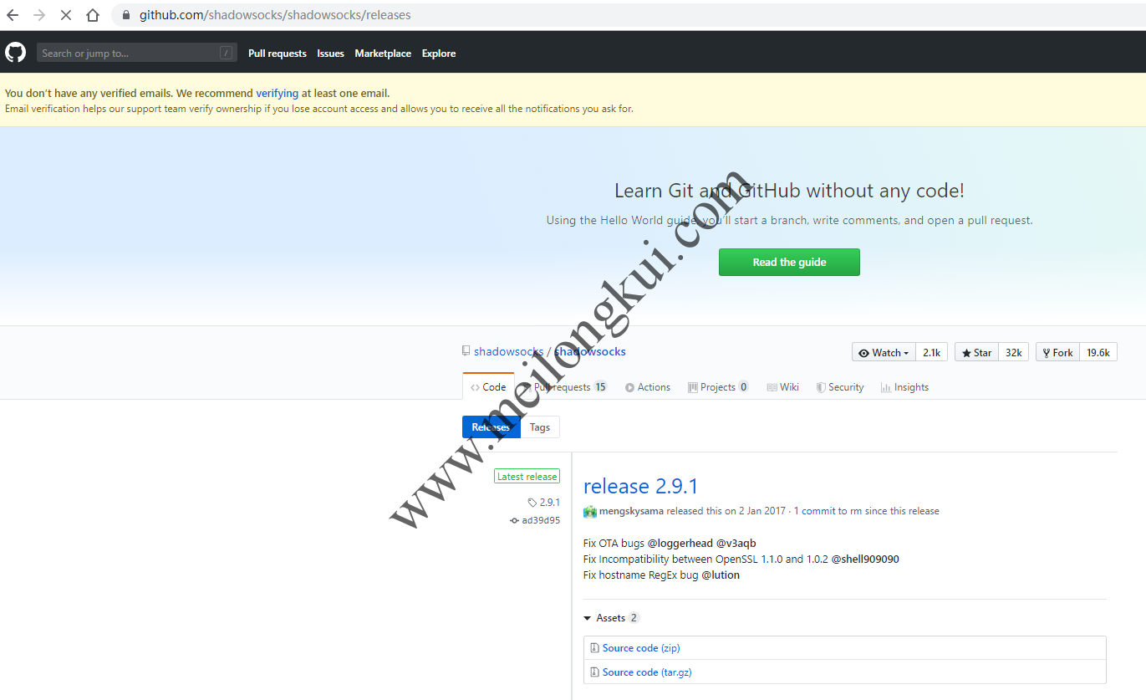The height and width of the screenshot is (700, 1146).
Task: Click the mengskysama avatar icon
Action: 590,511
